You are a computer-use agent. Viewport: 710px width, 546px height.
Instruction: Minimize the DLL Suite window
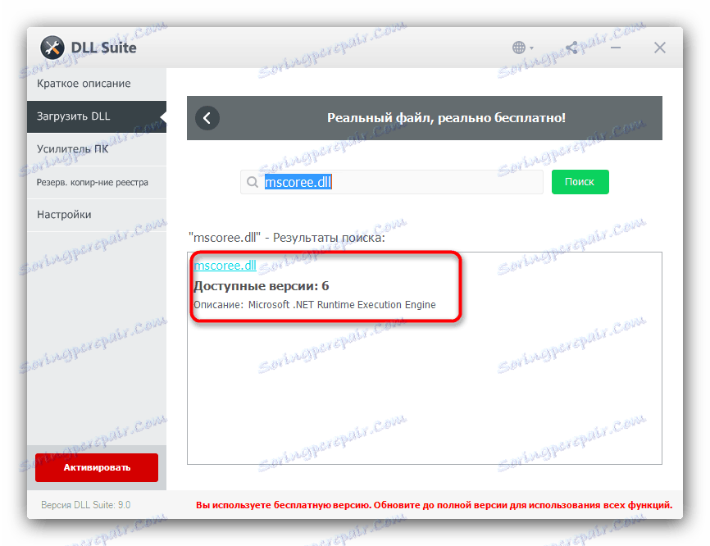pyautogui.click(x=616, y=48)
